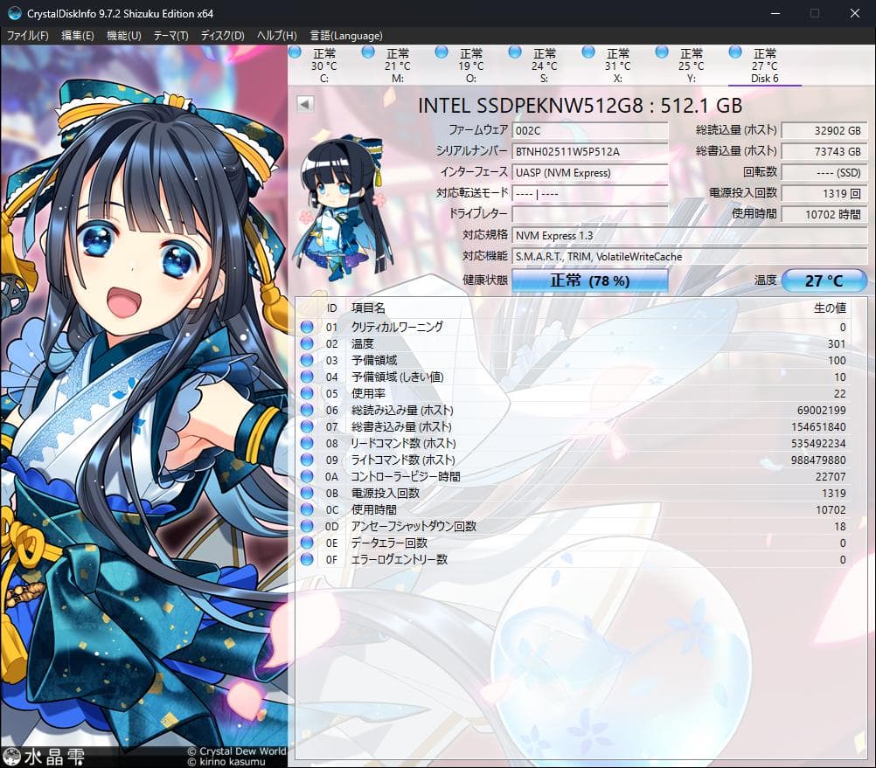Click status orb for 0C 使用時間
Image resolution: width=876 pixels, height=768 pixels.
click(x=307, y=509)
